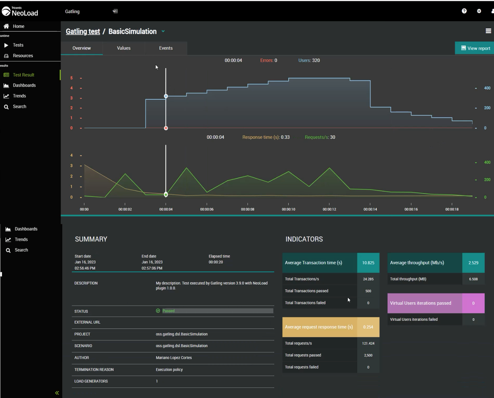Open the settings gear icon
The width and height of the screenshot is (494, 398).
pyautogui.click(x=479, y=11)
